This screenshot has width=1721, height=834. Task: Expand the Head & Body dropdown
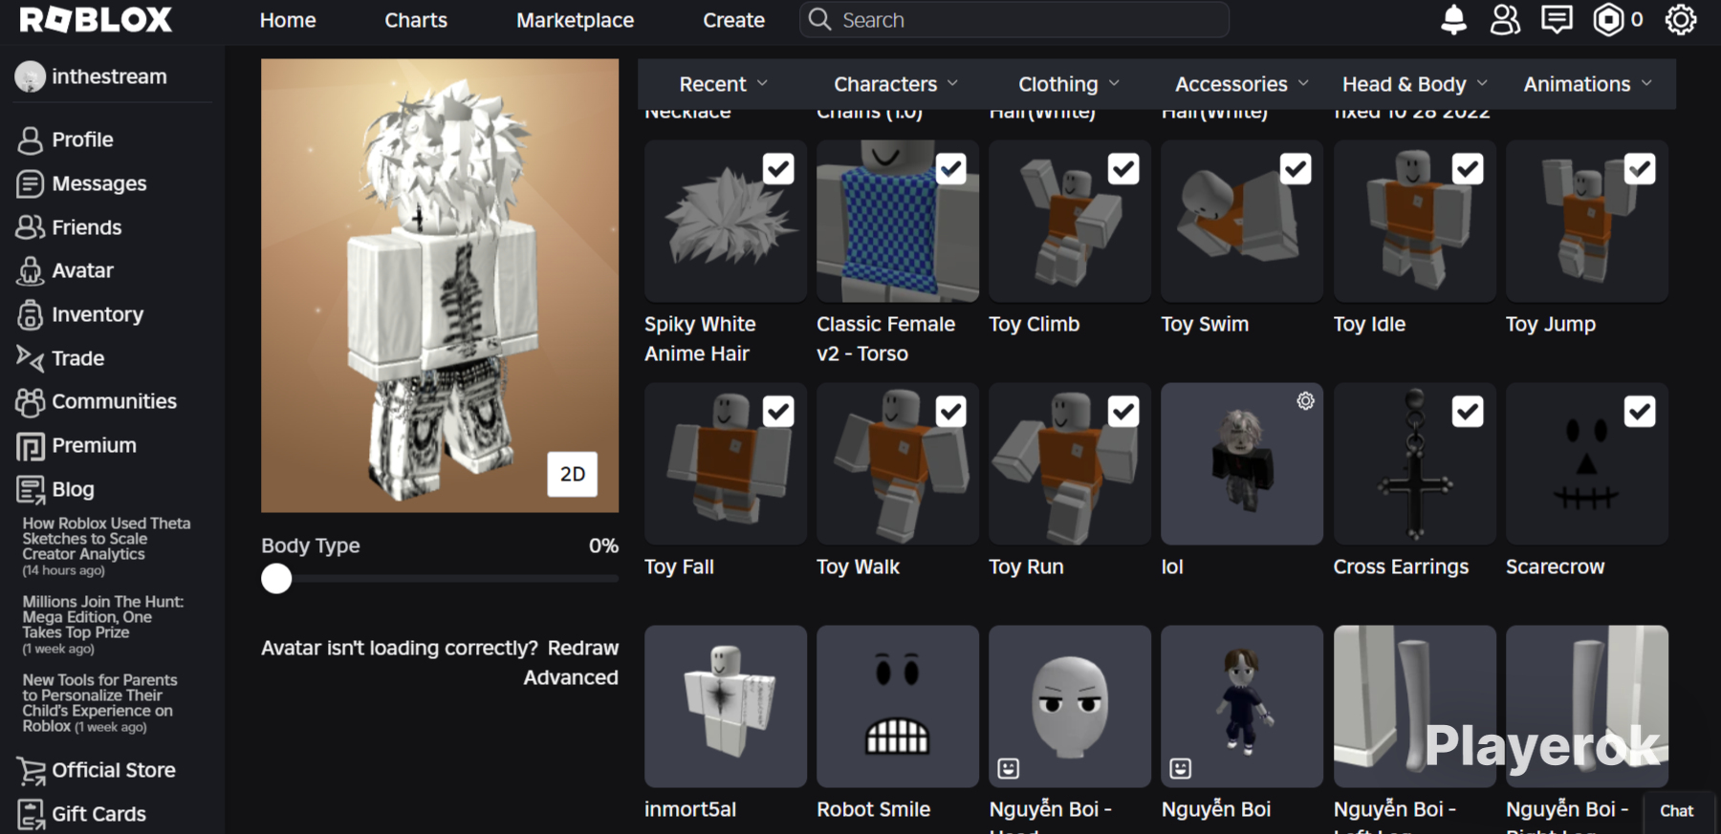1414,84
